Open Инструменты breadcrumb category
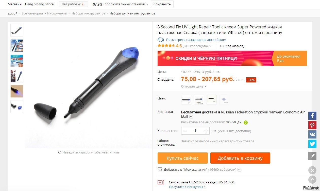Image resolution: width=320 pixels, height=191 pixels. coord(57,13)
